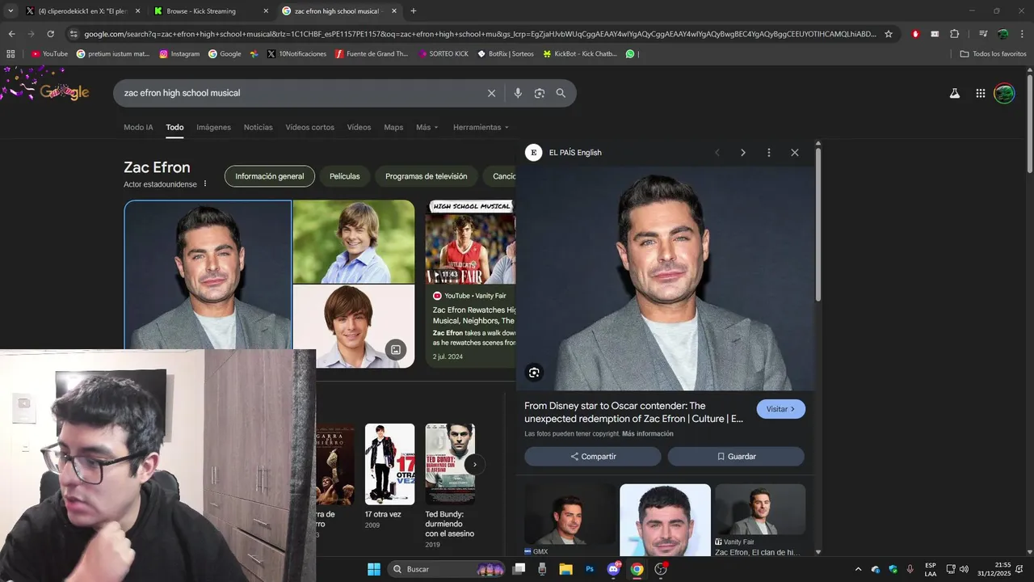Open the tab search dropdown in Chrome
Screen dimensions: 1034x582
(11, 11)
